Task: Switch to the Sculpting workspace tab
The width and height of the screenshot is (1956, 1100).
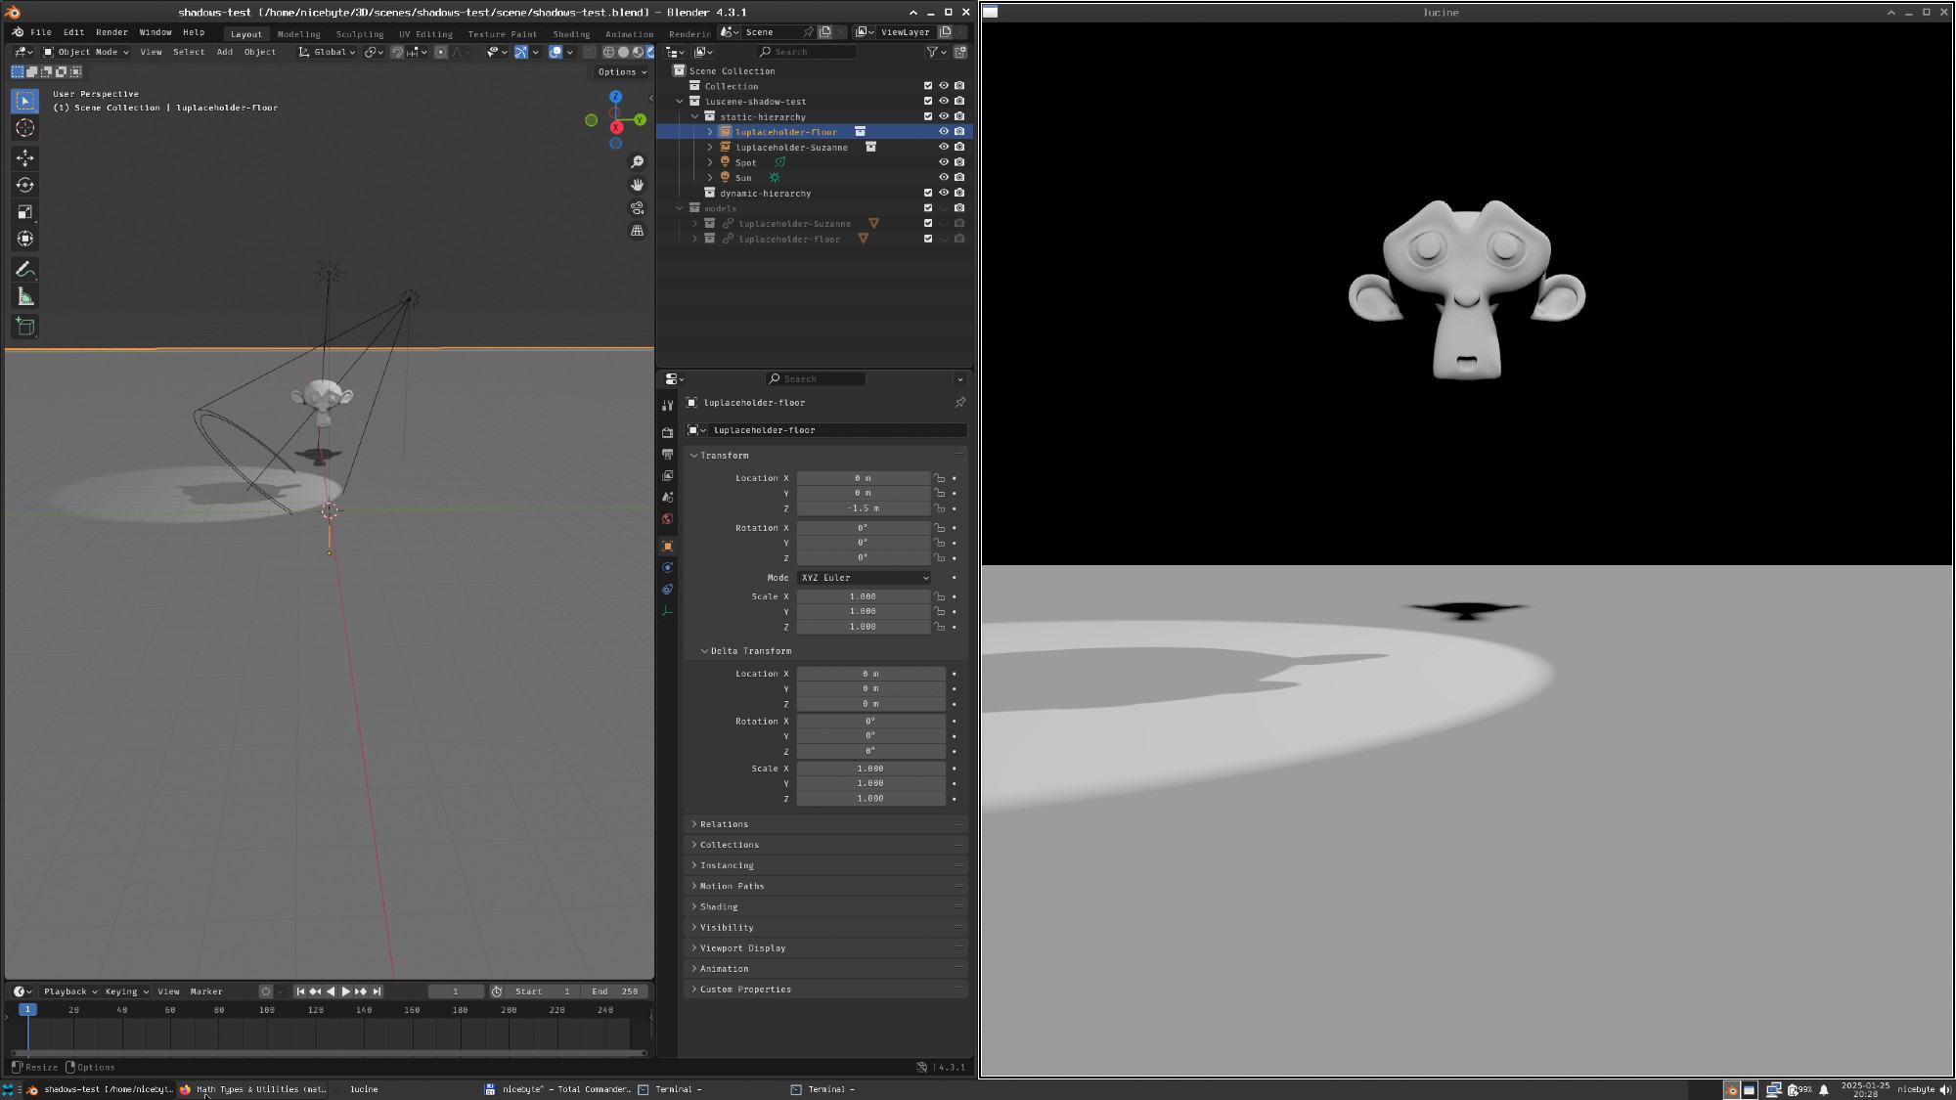Action: point(360,34)
